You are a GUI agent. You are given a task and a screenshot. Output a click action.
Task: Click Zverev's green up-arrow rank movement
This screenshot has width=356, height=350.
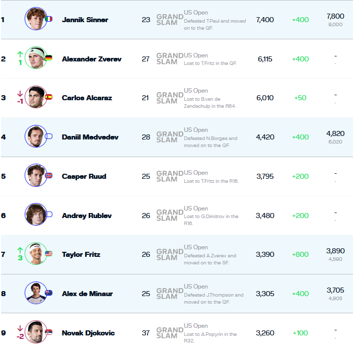click(20, 54)
